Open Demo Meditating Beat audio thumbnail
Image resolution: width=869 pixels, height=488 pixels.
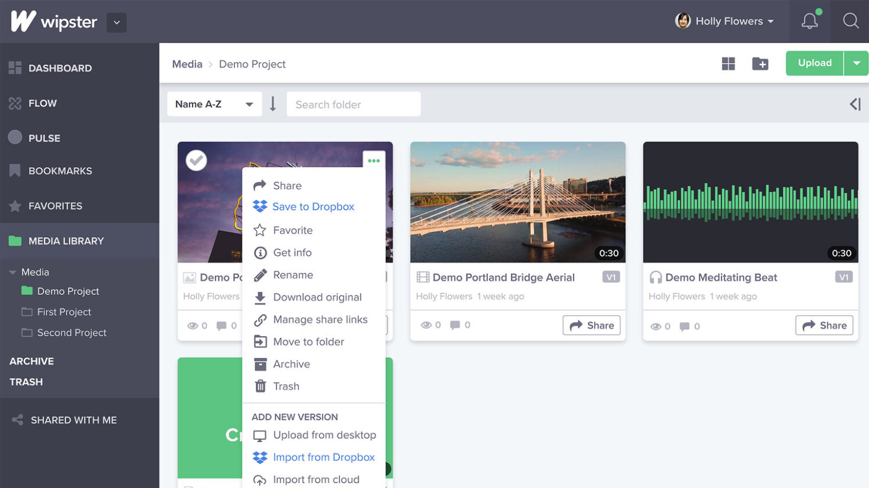(x=750, y=202)
